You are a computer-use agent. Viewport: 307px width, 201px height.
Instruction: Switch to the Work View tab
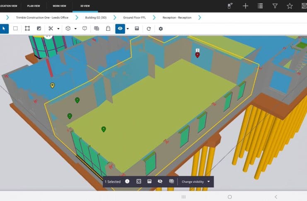pyautogui.click(x=59, y=6)
